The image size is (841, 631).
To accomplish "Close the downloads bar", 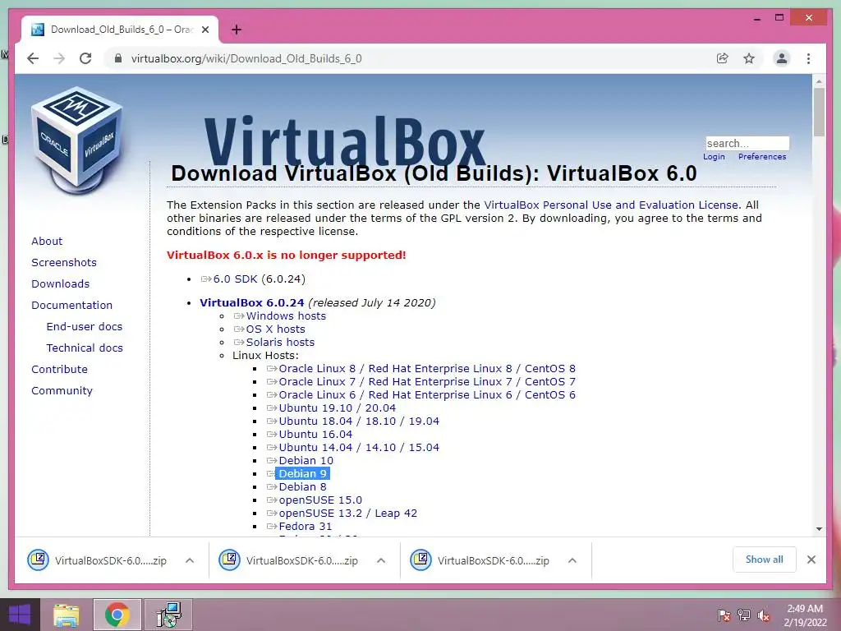I will coord(811,560).
